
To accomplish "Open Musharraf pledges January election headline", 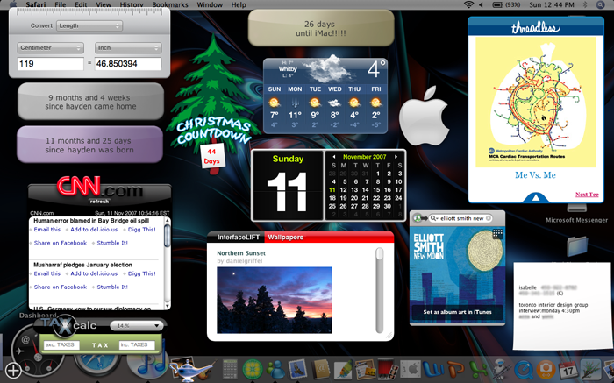I will click(82, 265).
